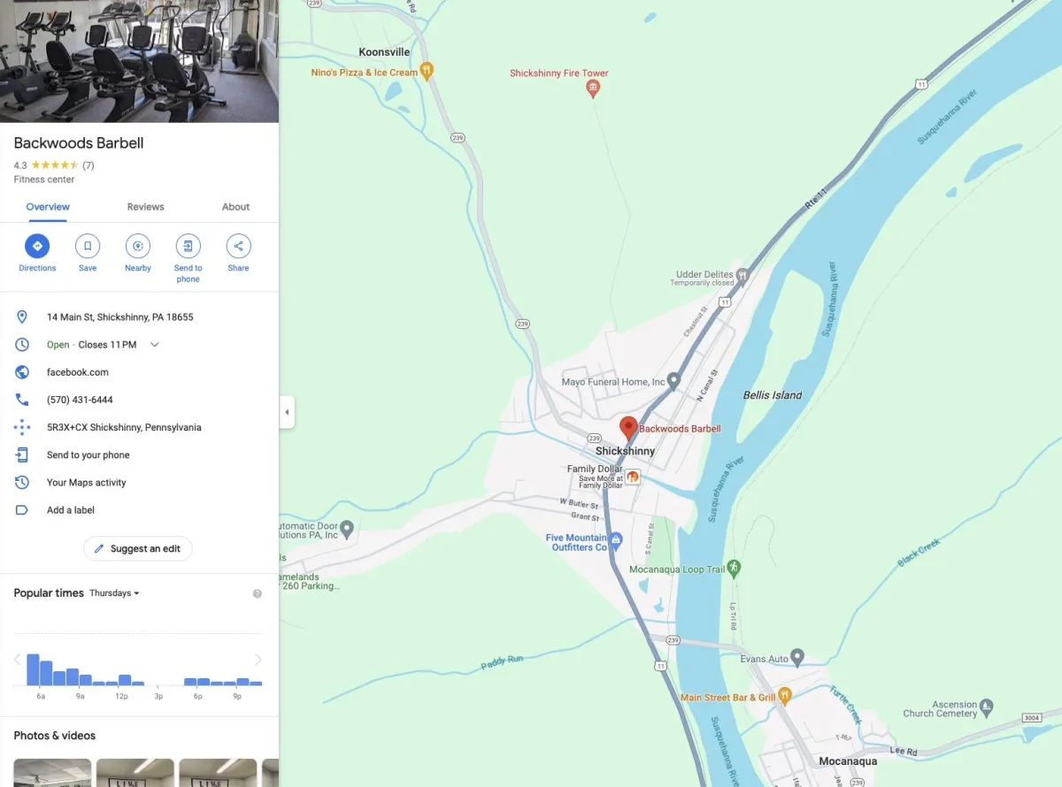The height and width of the screenshot is (787, 1062).
Task: Click the Mocanaqua Loop Trail hiking marker
Action: point(735,568)
